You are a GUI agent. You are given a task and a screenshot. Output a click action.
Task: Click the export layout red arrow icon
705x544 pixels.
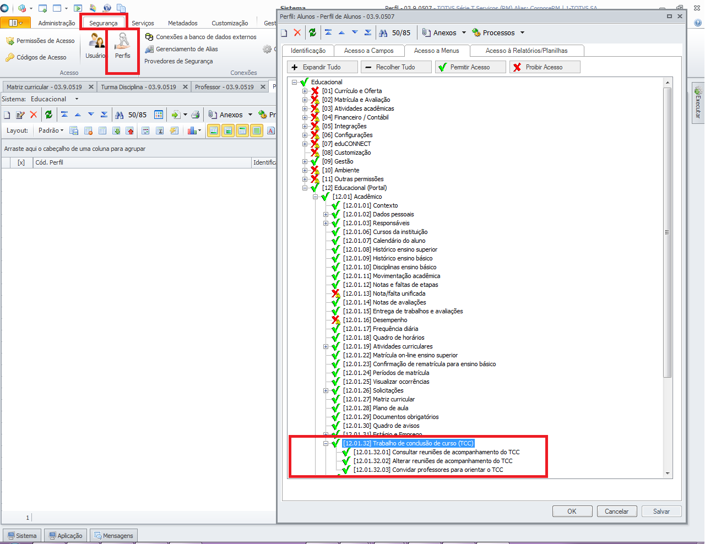click(x=130, y=130)
